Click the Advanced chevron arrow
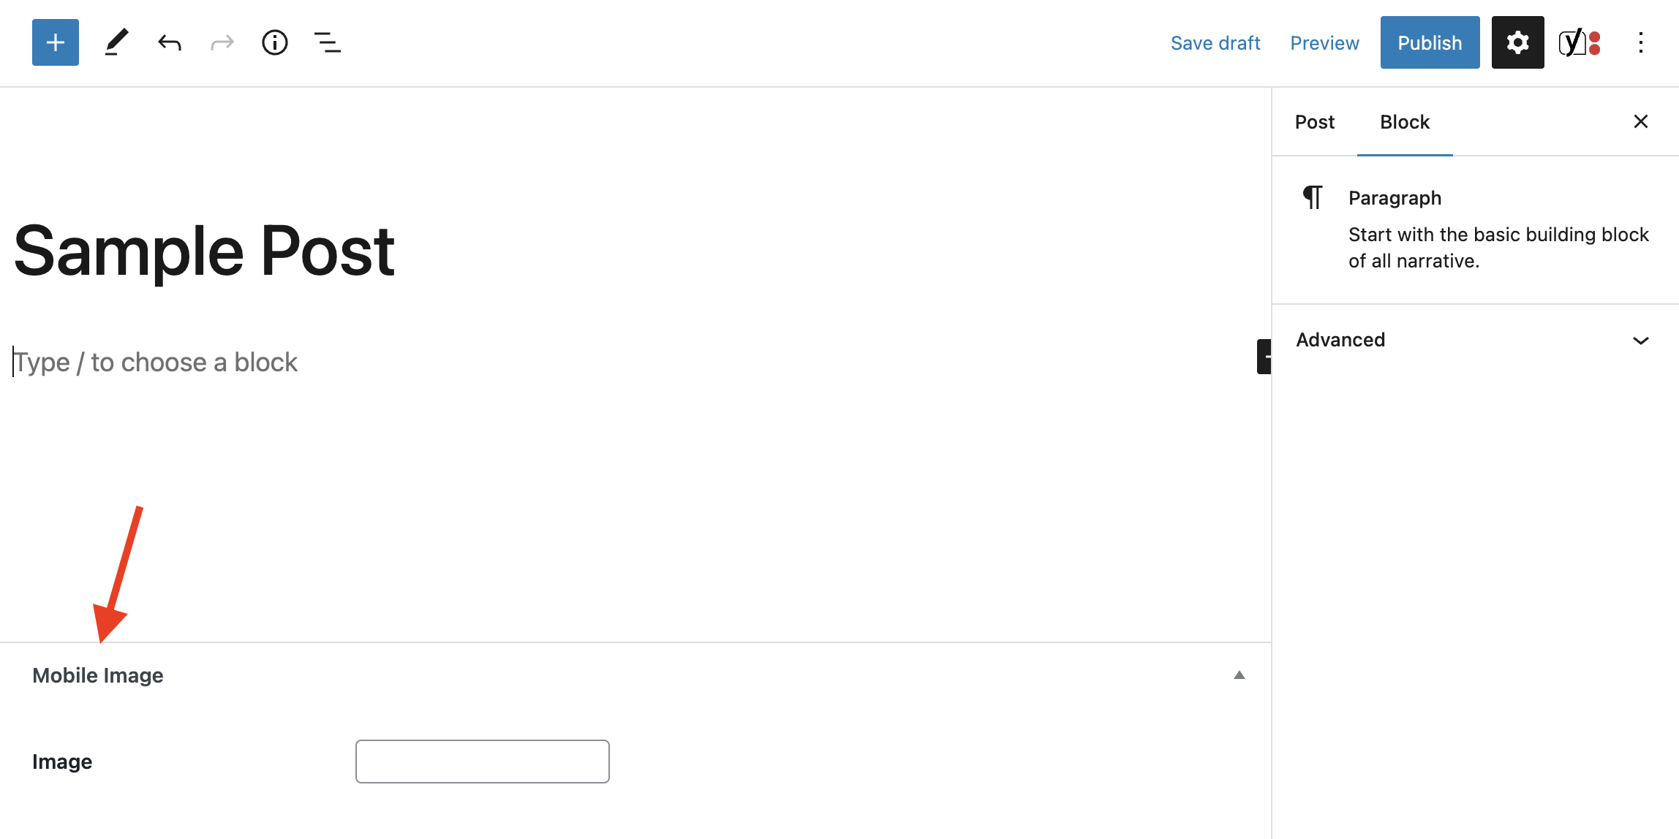 (x=1641, y=341)
